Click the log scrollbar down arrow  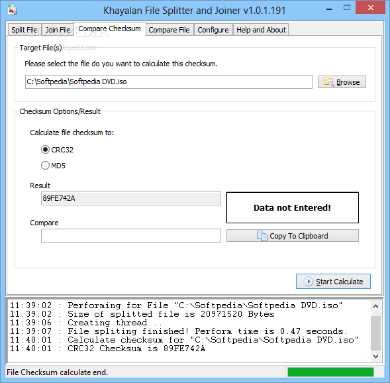[375, 356]
